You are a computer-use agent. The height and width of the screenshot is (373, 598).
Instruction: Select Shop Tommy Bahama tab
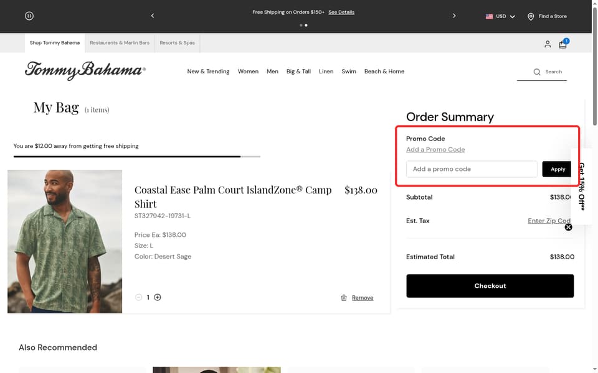pos(55,43)
